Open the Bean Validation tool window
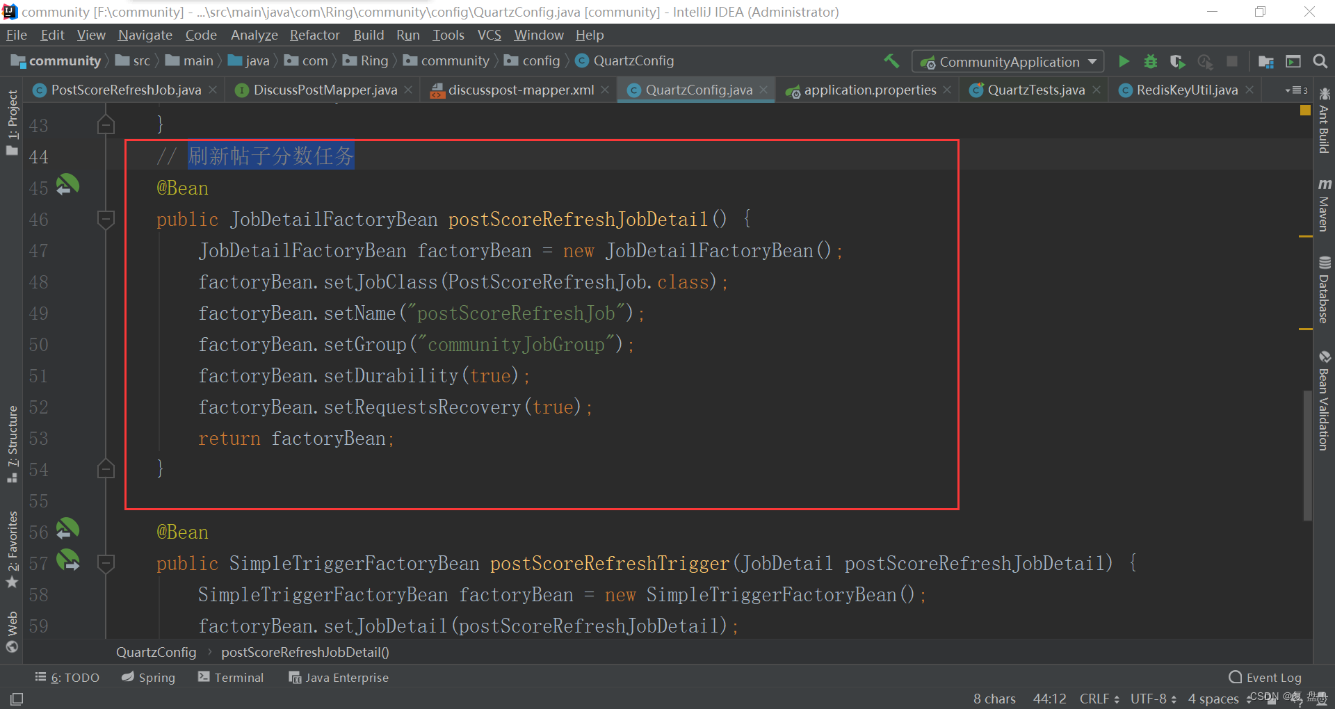Screen dimensions: 1335x709 click(1324, 400)
